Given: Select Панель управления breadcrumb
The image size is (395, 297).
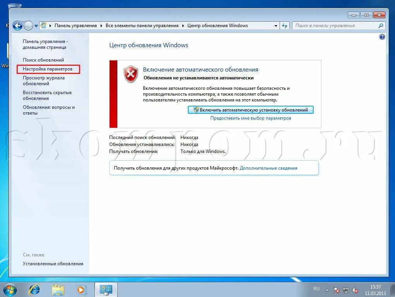Looking at the screenshot, I should [x=76, y=26].
